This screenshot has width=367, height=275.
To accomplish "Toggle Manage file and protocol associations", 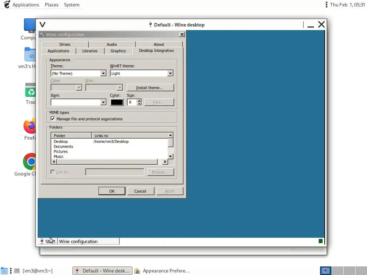I will pos(53,119).
